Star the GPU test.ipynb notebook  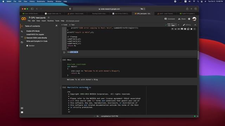pyautogui.click(x=49, y=17)
